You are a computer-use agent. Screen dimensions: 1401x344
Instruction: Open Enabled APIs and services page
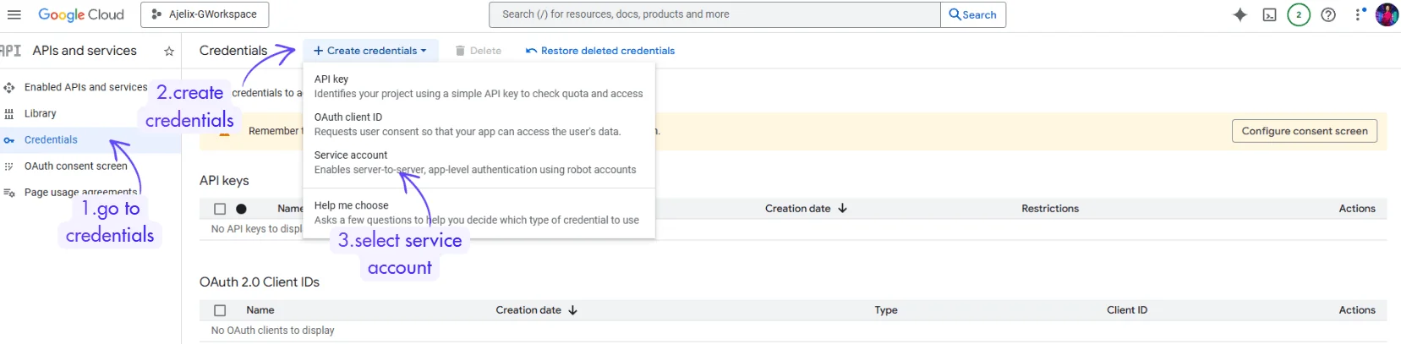click(x=85, y=87)
